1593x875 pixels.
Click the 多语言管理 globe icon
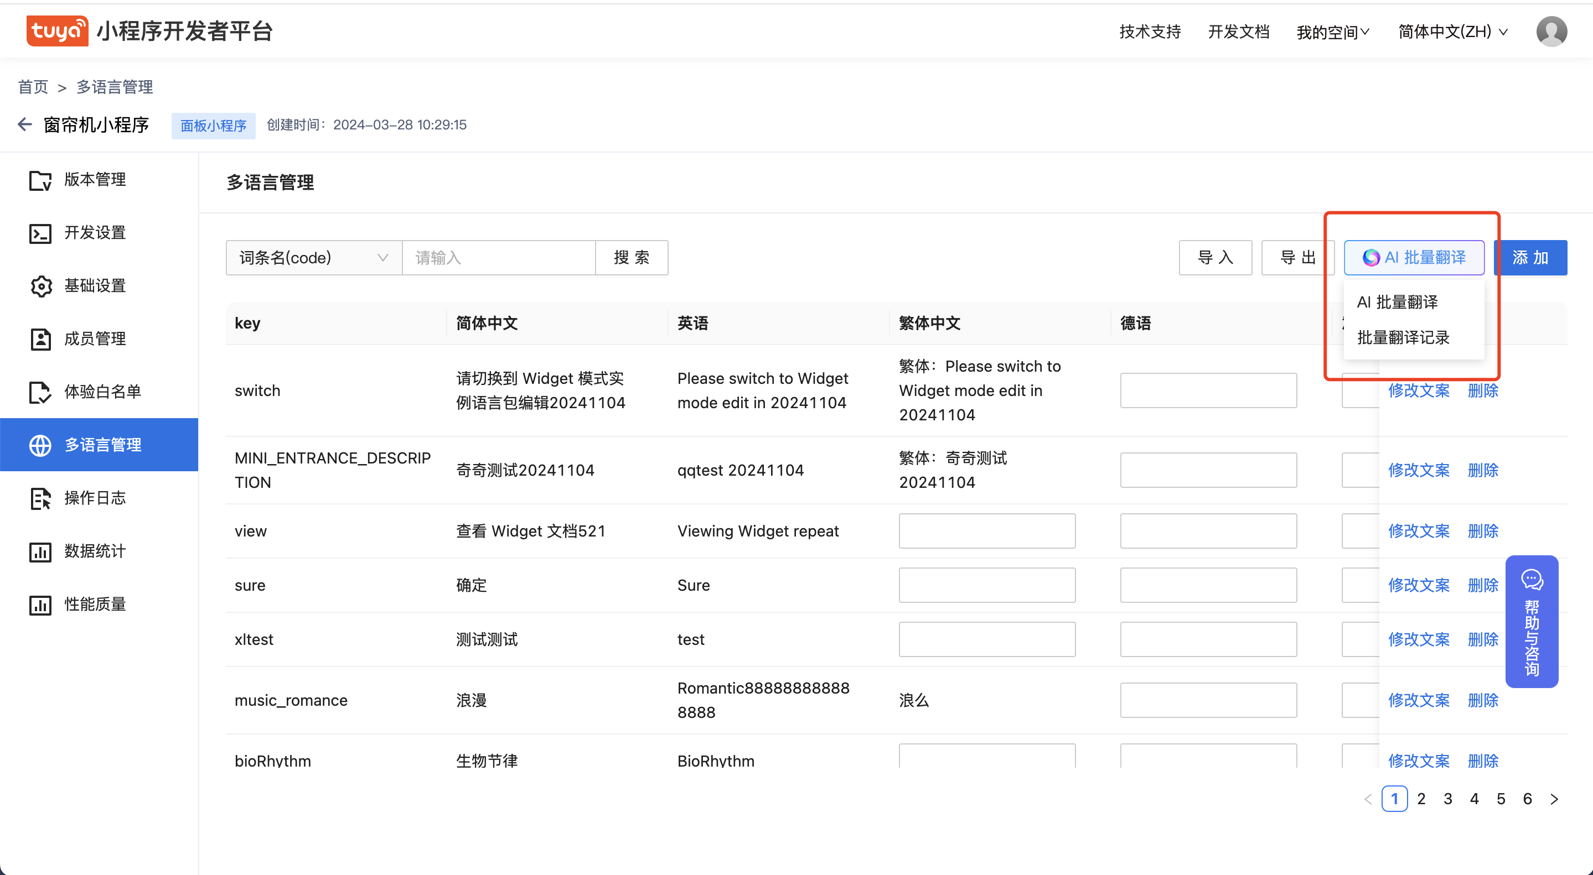[40, 445]
